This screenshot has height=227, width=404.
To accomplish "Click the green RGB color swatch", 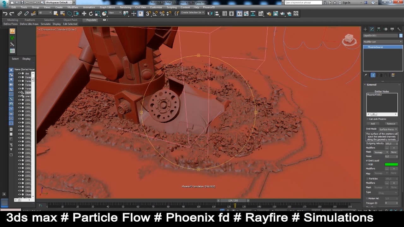I will coord(391,164).
